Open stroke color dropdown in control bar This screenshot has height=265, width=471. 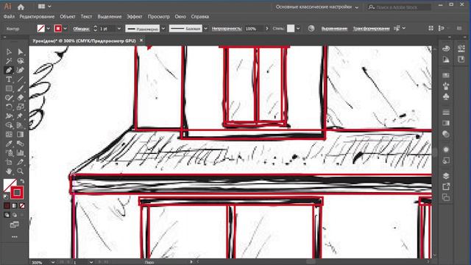click(65, 29)
